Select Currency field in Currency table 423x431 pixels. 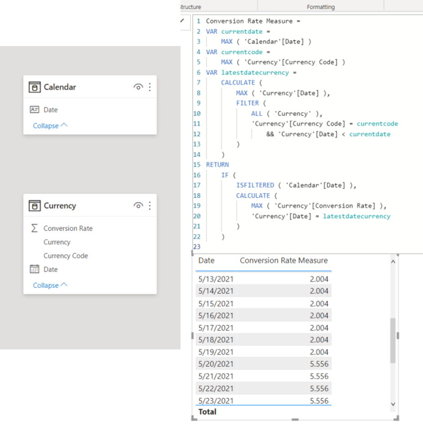[x=57, y=242]
